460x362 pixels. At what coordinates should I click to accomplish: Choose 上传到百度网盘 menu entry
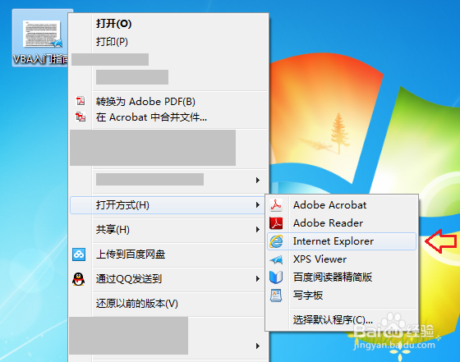(168, 254)
